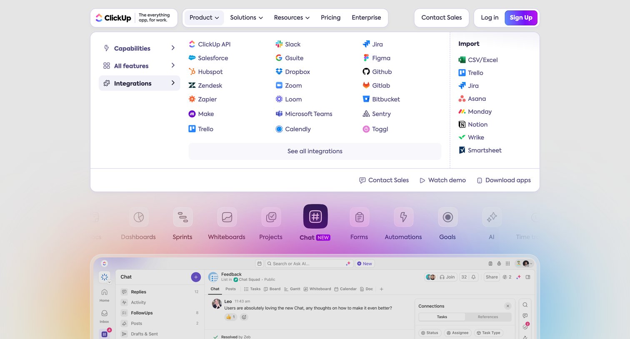
Task: Select the Dashboards feature icon
Action: 139,217
